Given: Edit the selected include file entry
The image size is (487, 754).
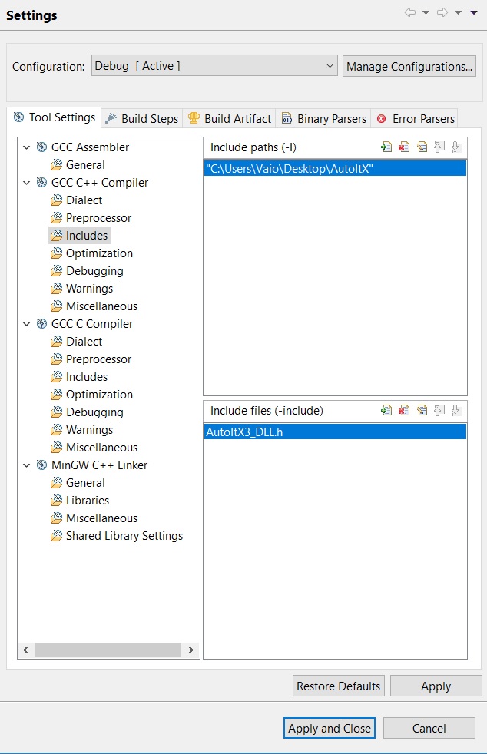Looking at the screenshot, I should [422, 410].
